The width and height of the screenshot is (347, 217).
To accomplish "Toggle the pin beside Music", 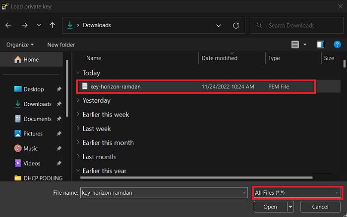I will (x=59, y=148).
